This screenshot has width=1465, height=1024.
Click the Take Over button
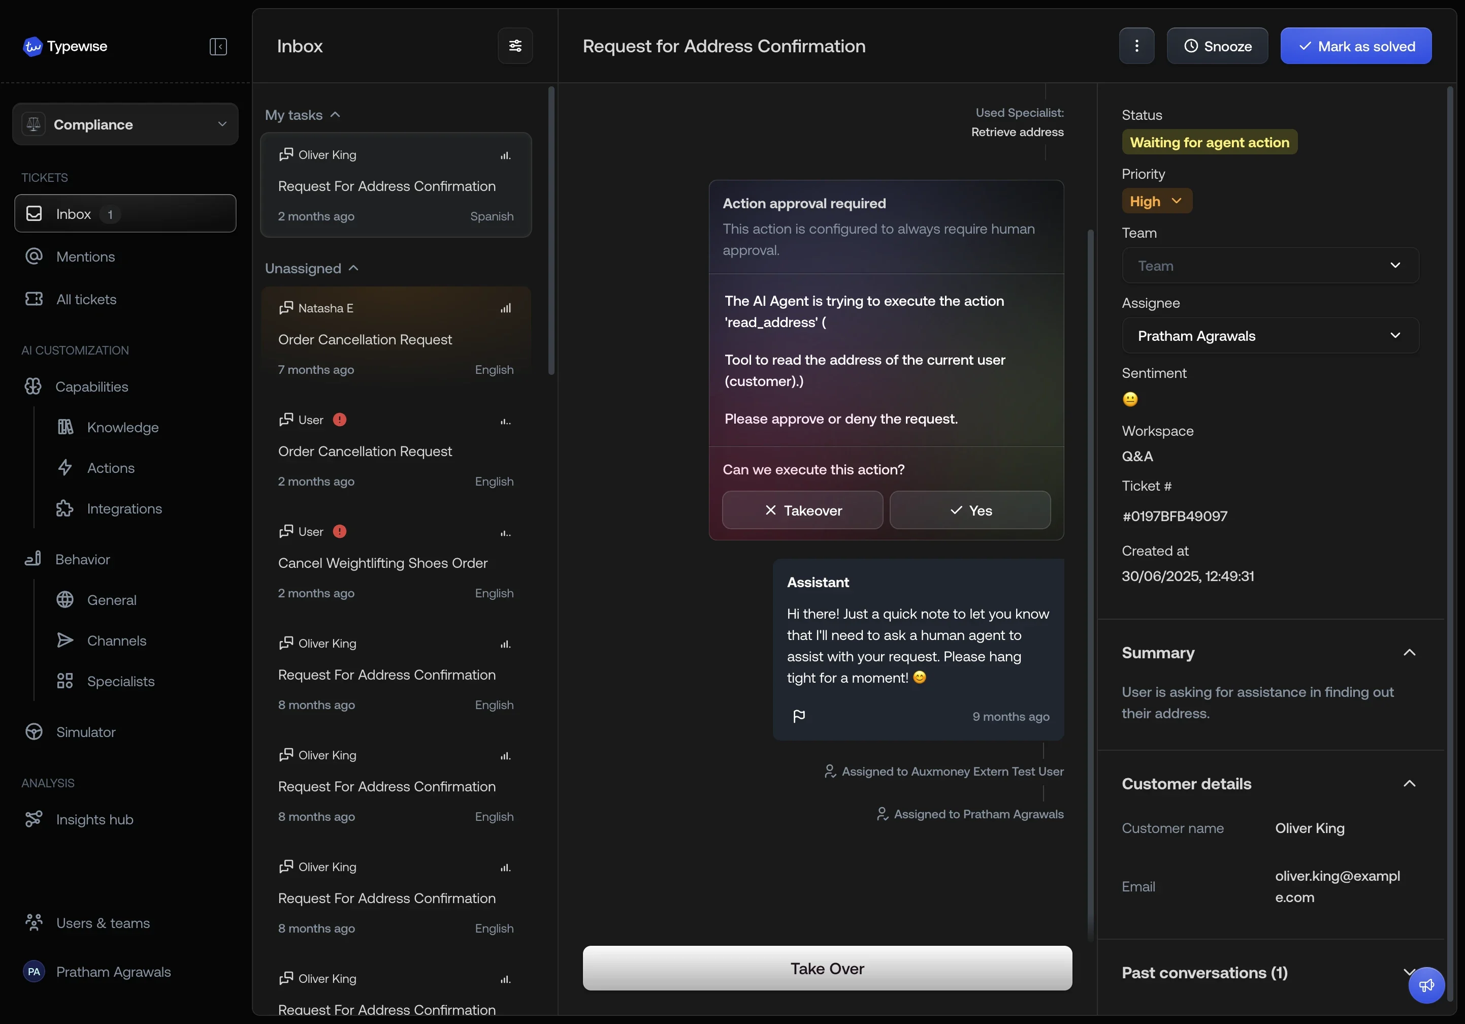pos(827,969)
